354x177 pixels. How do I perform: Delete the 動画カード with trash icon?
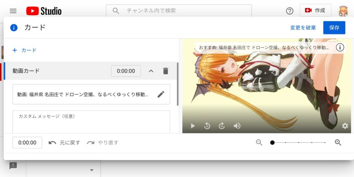pos(166,71)
